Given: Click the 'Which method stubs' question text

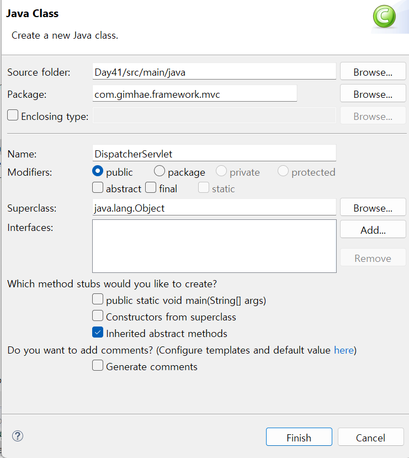Looking at the screenshot, I should (112, 284).
